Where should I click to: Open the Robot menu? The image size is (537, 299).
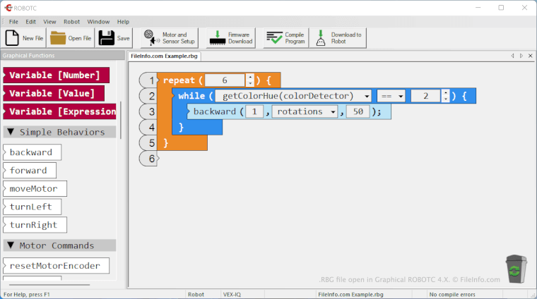[72, 22]
